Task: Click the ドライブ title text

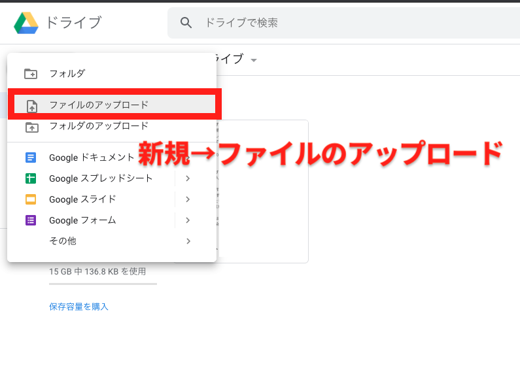Action: point(74,22)
